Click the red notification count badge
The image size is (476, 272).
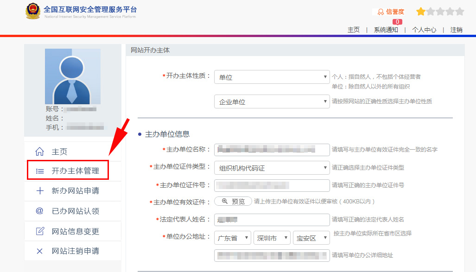click(x=397, y=22)
